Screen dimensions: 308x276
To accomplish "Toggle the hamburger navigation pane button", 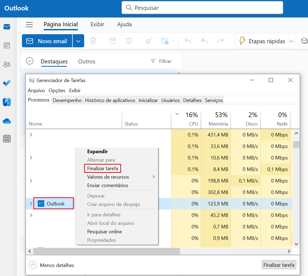I will 29,25.
